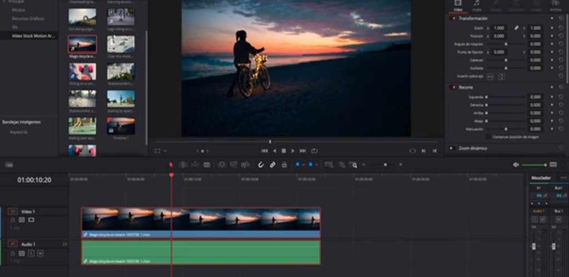Screen dimensions: 569x277
Task: Activate the Blade edit tool
Action: pyautogui.click(x=207, y=165)
